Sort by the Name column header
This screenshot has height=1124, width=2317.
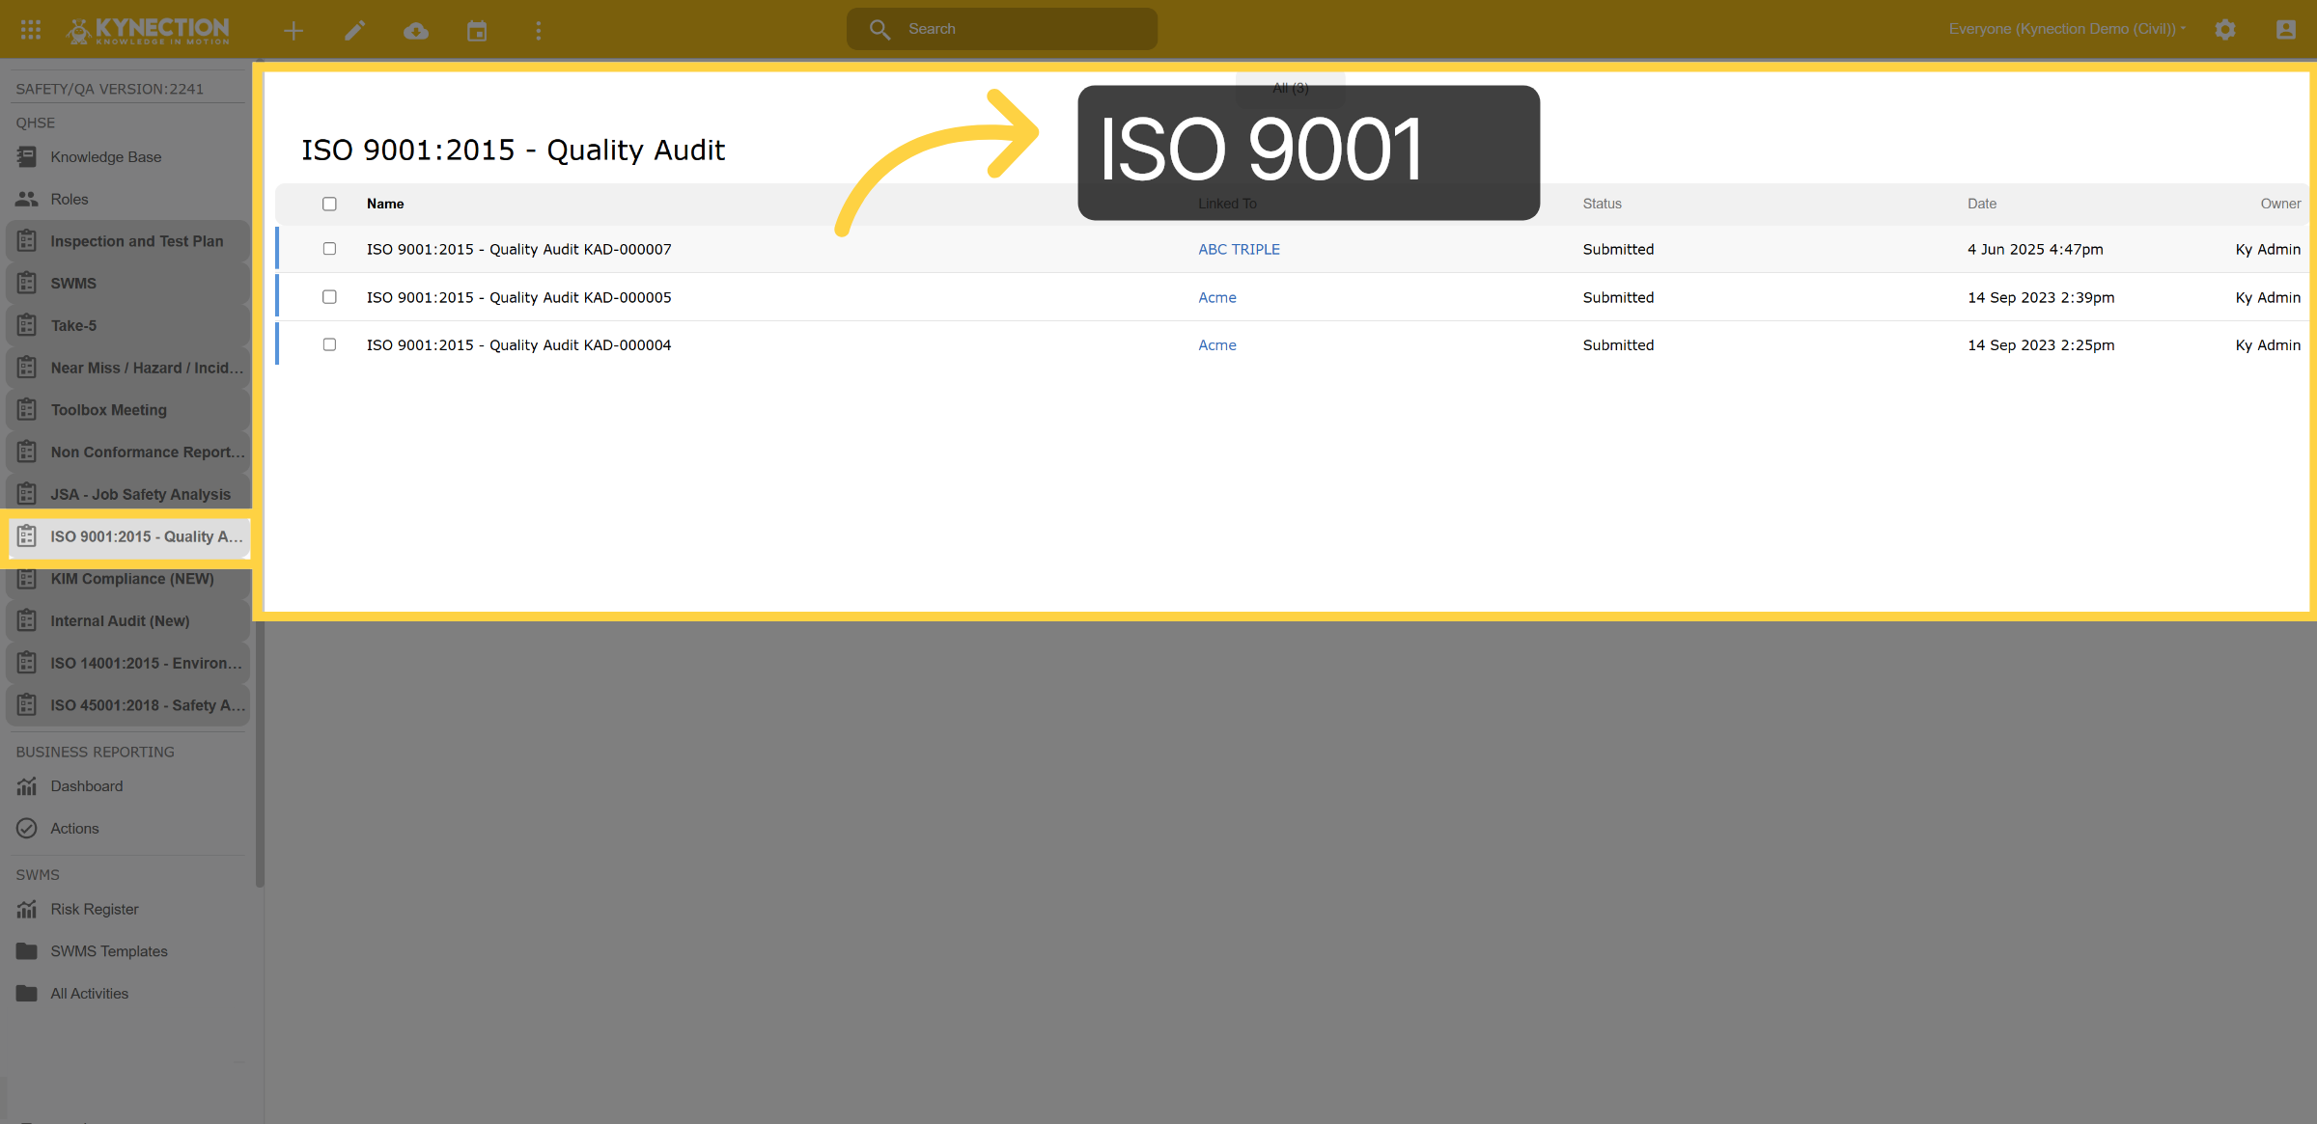coord(385,204)
